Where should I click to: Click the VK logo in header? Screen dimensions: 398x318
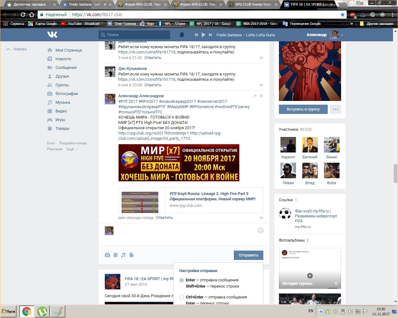click(52, 35)
